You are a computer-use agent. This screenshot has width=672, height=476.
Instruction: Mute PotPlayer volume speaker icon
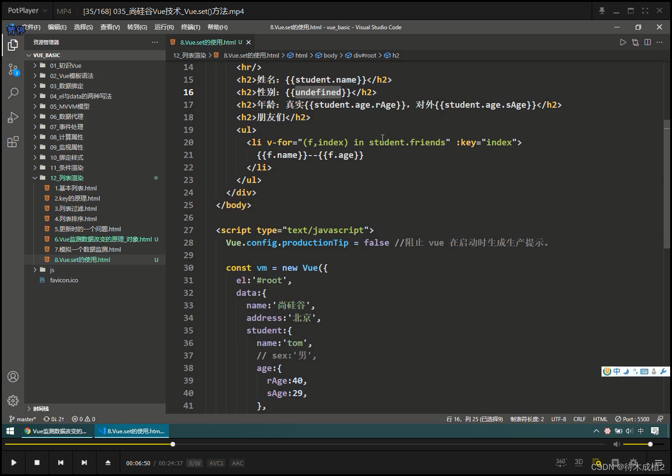coord(616,444)
